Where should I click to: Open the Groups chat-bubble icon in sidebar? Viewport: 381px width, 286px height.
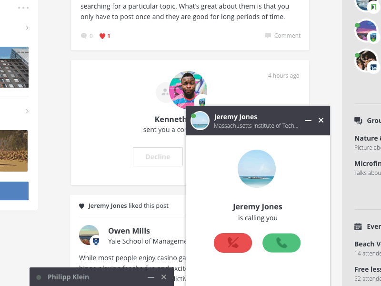pos(358,121)
